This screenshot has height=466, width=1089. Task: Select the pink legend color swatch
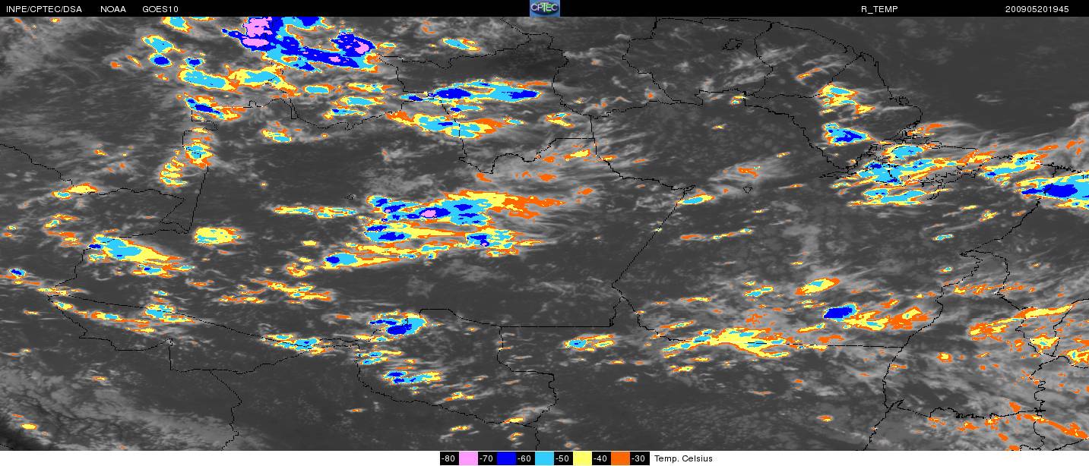[x=468, y=458]
